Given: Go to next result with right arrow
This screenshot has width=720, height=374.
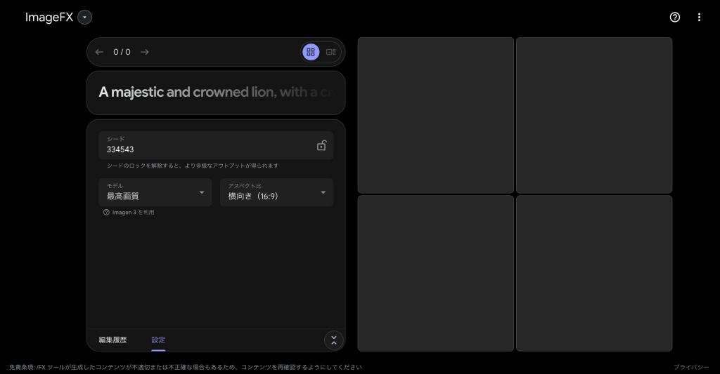Looking at the screenshot, I should point(145,52).
